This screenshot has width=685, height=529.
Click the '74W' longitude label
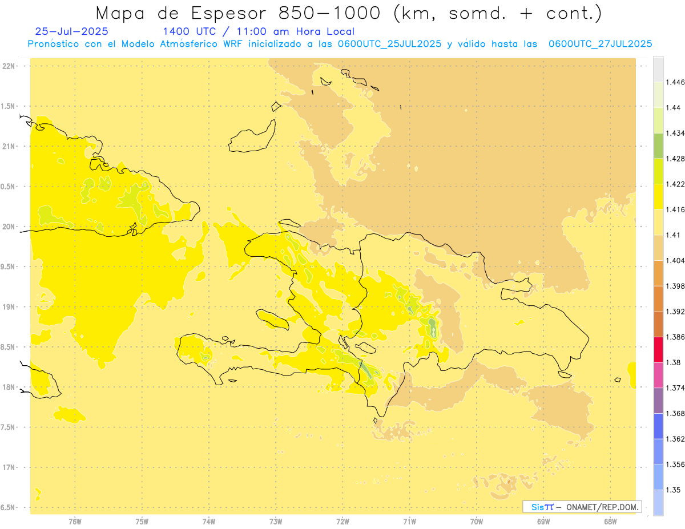tap(209, 521)
